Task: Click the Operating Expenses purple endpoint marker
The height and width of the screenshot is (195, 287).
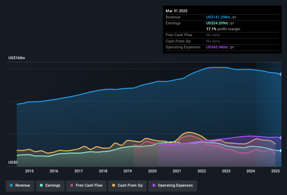Action: click(281, 138)
